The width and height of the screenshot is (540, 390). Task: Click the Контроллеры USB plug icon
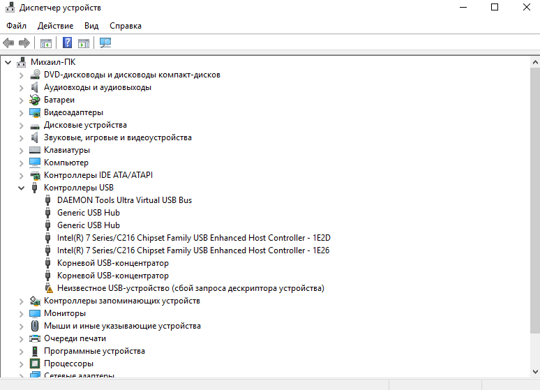click(x=34, y=188)
